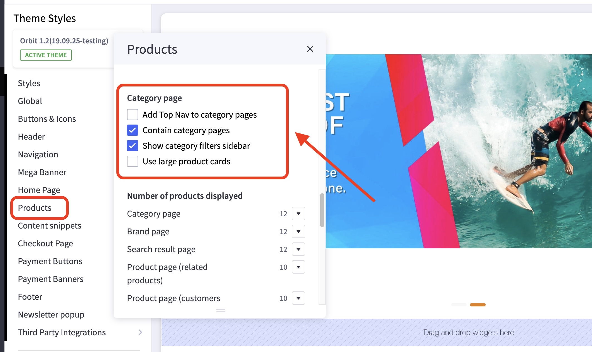The height and width of the screenshot is (352, 592).
Task: Go to Checkout Page settings
Action: click(45, 243)
